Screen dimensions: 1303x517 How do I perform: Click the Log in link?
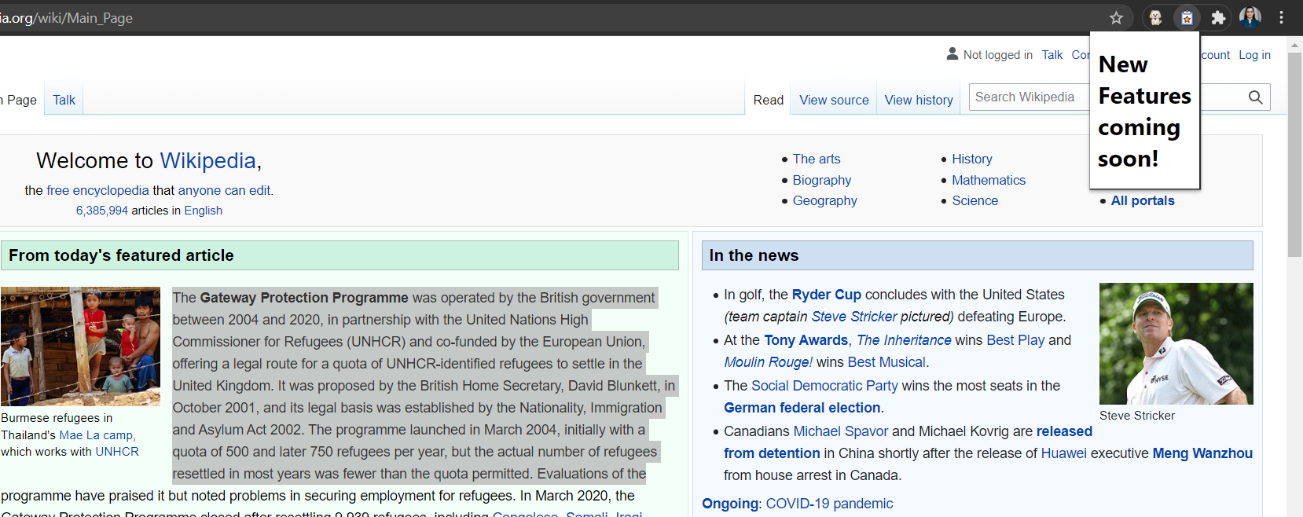1254,55
